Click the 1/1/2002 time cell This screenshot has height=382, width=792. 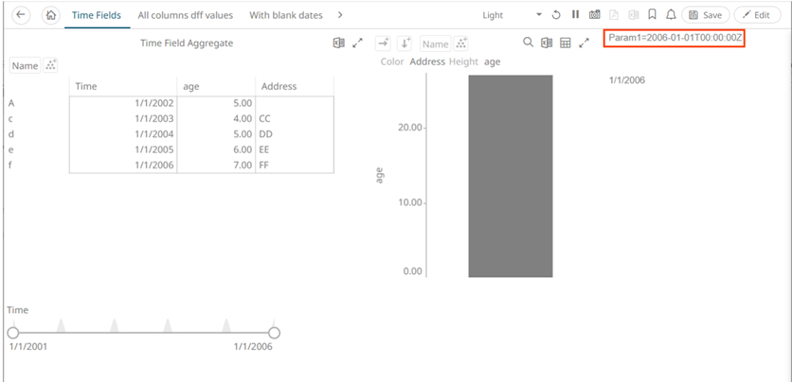click(123, 103)
